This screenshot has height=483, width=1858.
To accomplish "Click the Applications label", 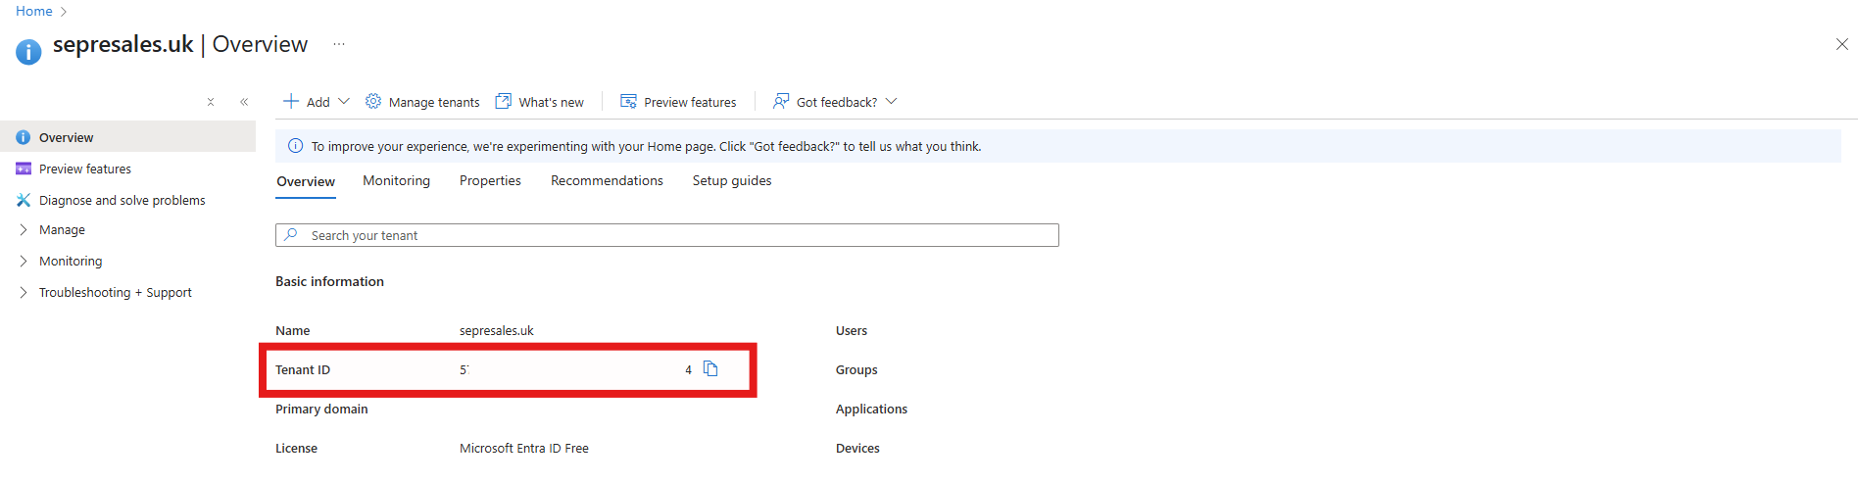I will pos(871,410).
